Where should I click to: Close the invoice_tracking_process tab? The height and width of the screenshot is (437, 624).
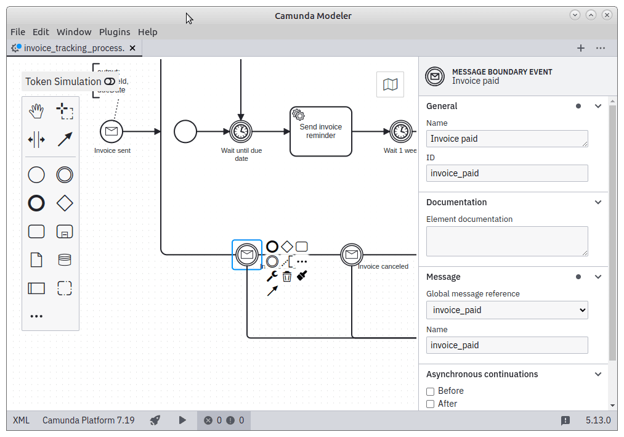coord(132,48)
